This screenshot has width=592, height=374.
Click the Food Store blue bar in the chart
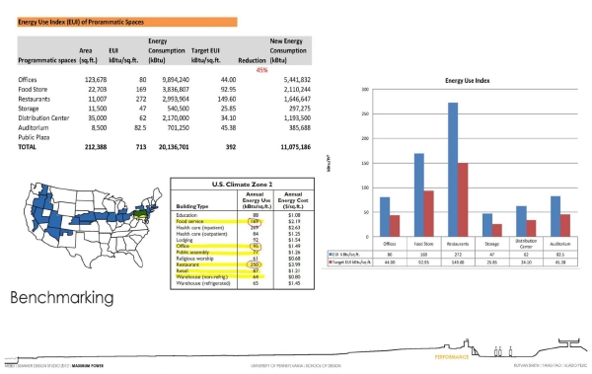[x=418, y=195]
